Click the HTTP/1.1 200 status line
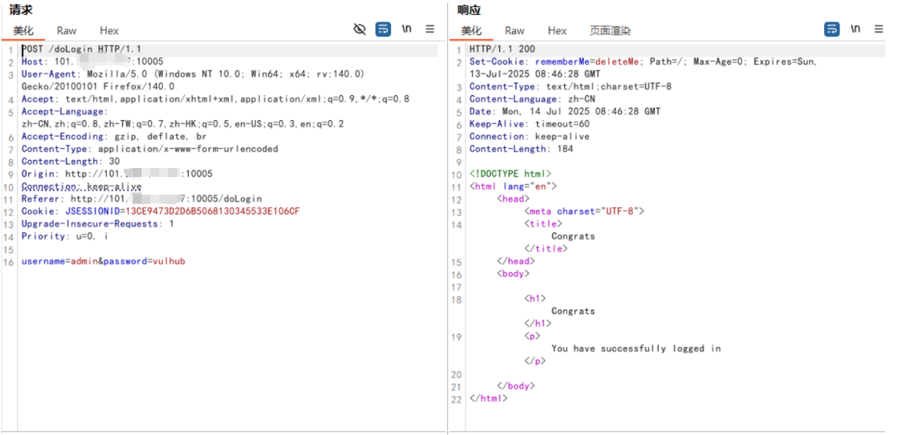The image size is (900, 435). tap(502, 49)
